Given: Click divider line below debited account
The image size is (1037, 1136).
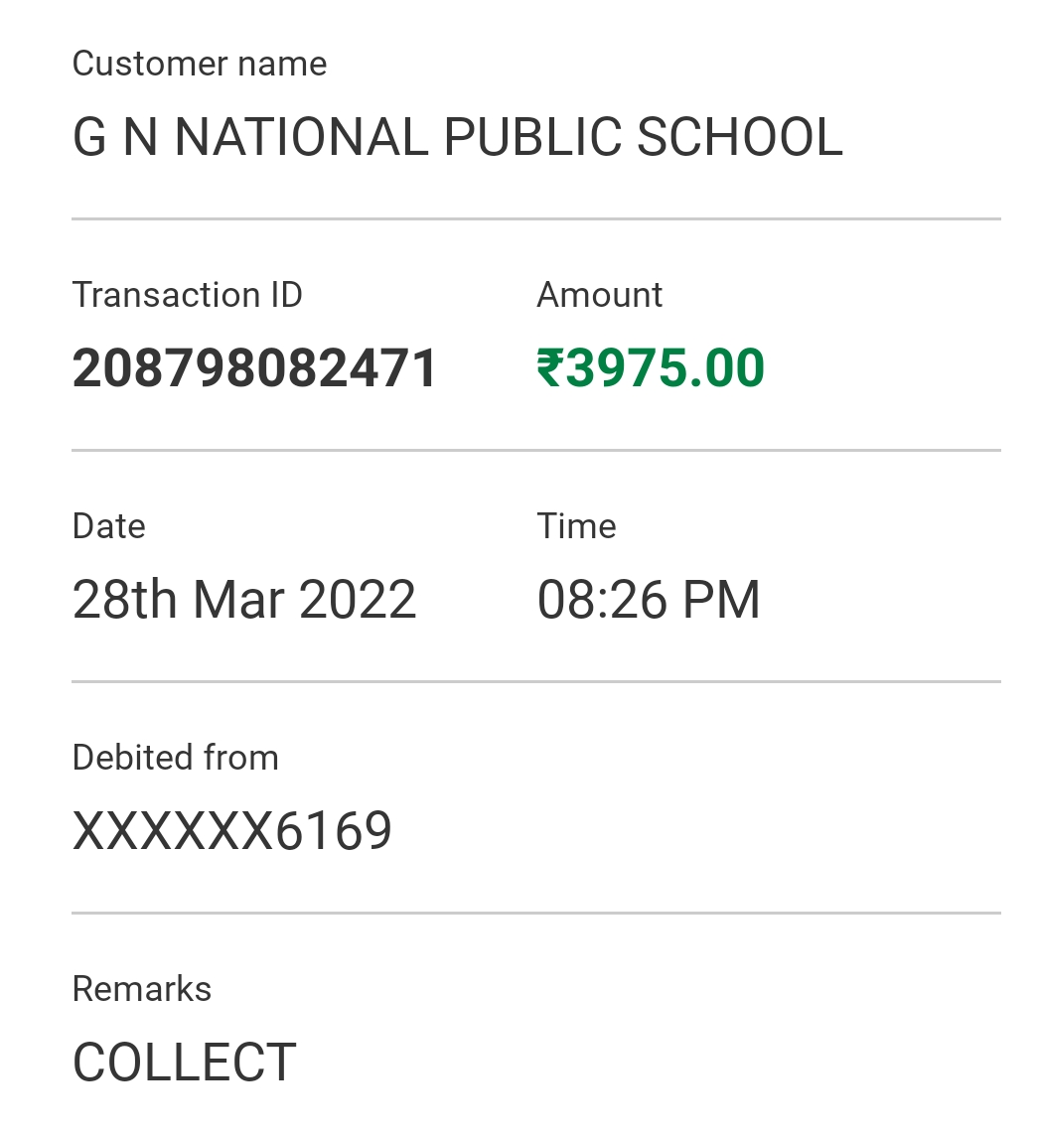Looking at the screenshot, I should click(536, 913).
